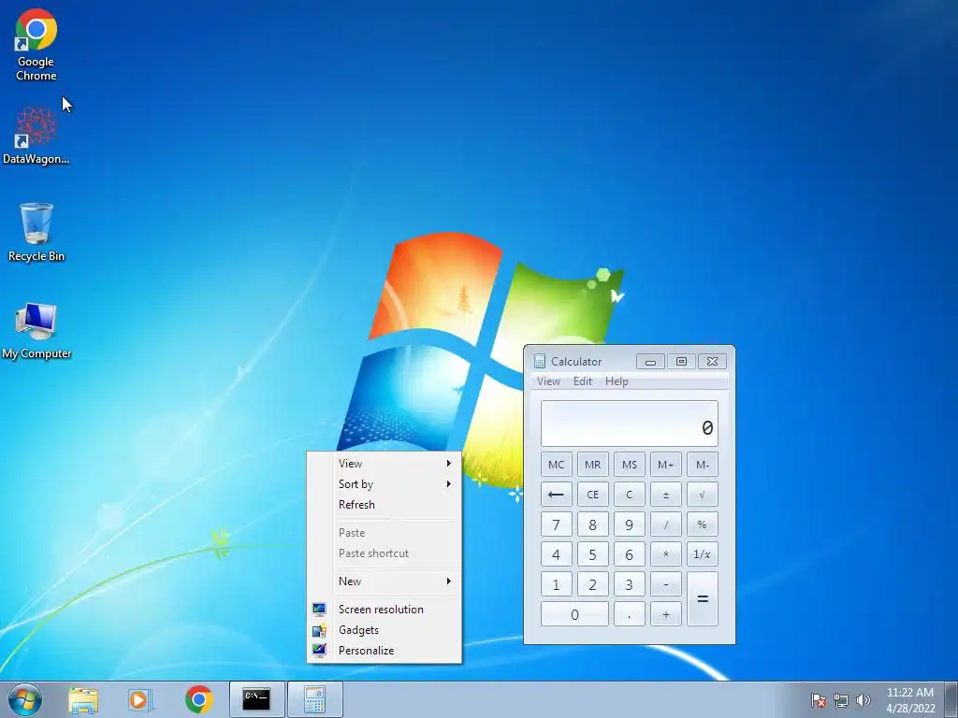Expand the View submenu in the context menu
The image size is (958, 718).
[385, 464]
